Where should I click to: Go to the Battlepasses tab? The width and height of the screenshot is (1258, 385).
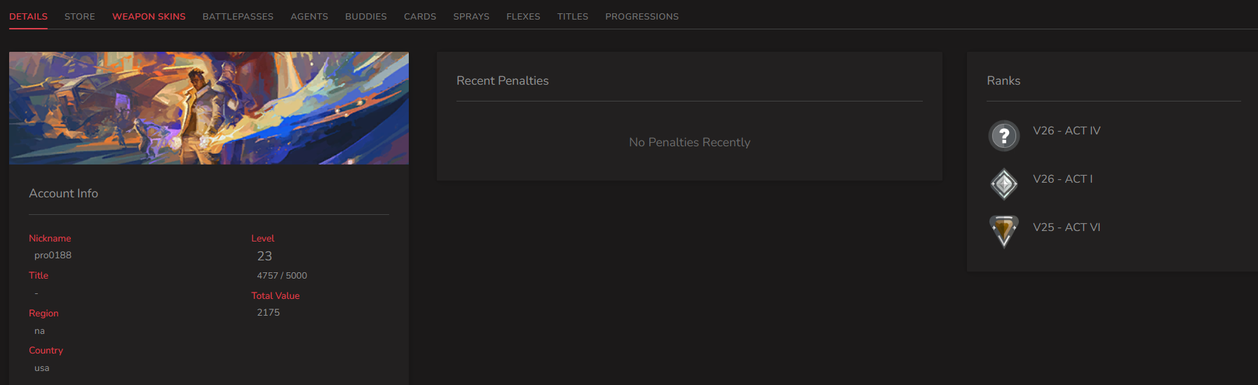click(x=238, y=16)
